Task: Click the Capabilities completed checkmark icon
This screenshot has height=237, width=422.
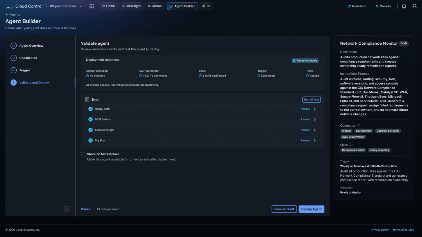Action: [14, 58]
